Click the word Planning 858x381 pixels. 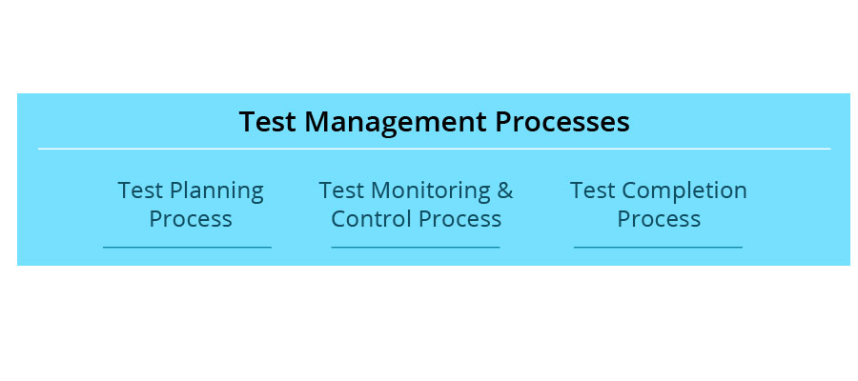pyautogui.click(x=216, y=191)
